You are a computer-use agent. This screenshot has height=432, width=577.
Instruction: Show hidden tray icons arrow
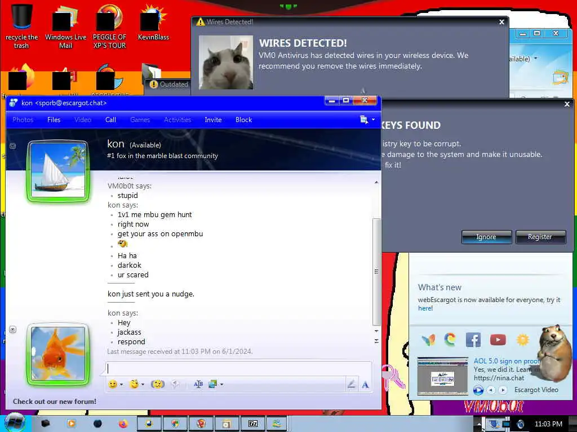coord(479,424)
